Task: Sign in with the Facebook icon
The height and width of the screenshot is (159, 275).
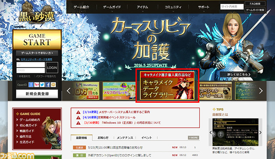Action: [x=48, y=85]
